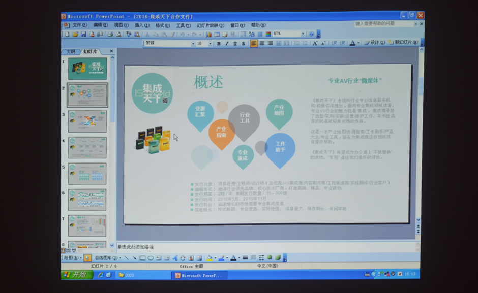The image size is (478, 293).
Task: Click the Increase Font Size icon
Action: [315, 43]
